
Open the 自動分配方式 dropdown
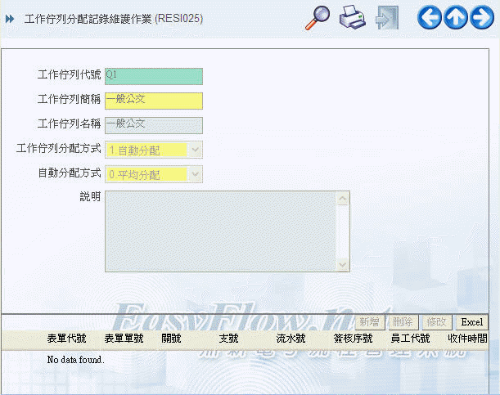[x=195, y=174]
